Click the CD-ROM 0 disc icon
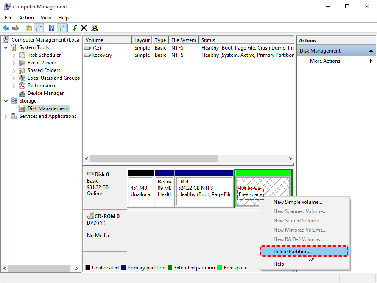The image size is (377, 283). point(91,216)
